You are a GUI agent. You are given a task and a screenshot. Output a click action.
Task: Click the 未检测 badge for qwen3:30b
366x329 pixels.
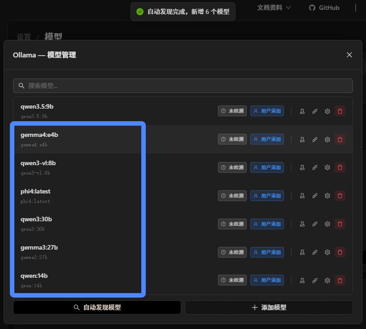click(232, 224)
